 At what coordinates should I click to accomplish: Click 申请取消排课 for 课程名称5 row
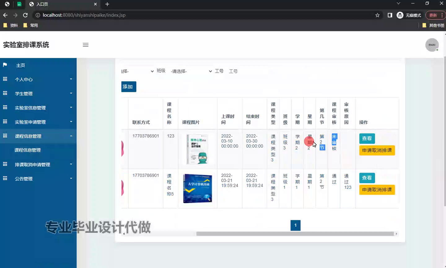tap(377, 190)
